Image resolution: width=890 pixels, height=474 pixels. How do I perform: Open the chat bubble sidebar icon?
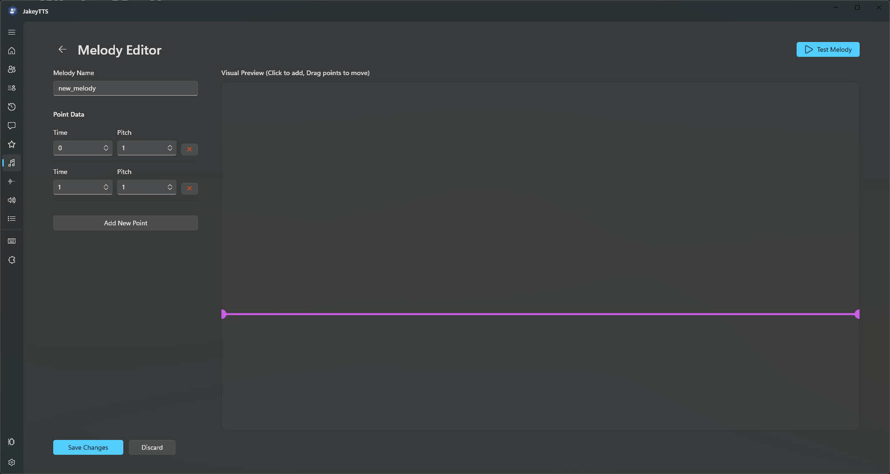12,125
